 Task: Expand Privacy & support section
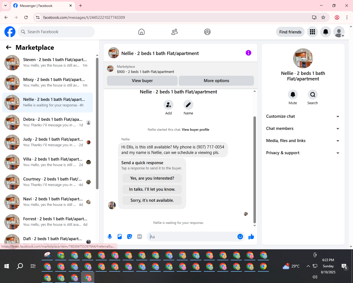[x=303, y=153]
